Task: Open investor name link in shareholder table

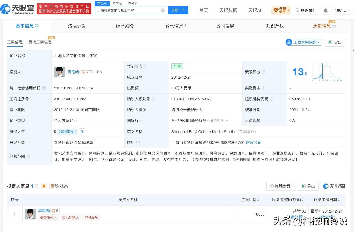Action: 44,211
